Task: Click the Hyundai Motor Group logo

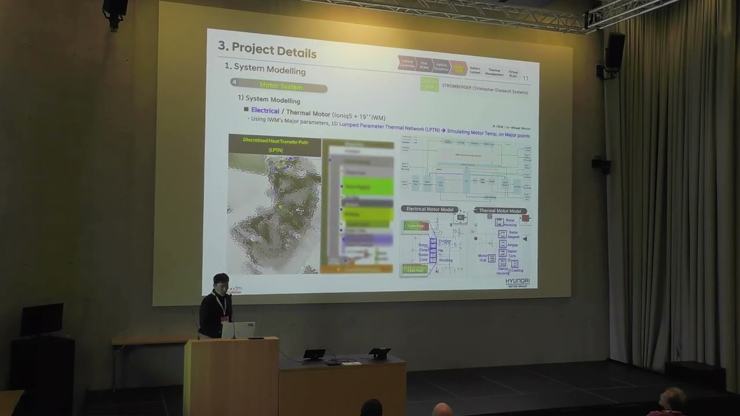Action: (x=517, y=282)
